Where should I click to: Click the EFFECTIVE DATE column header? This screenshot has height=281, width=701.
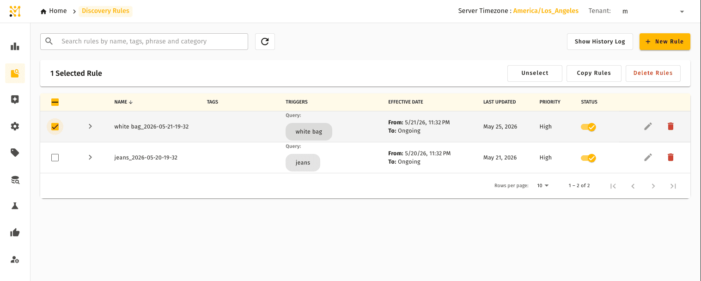[405, 102]
